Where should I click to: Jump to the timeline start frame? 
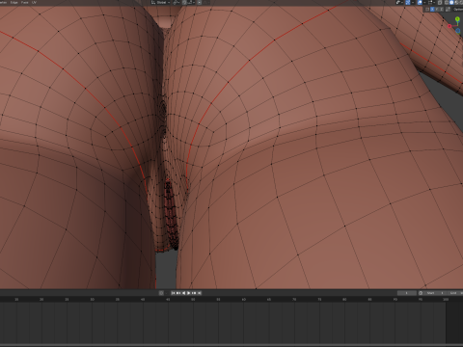coord(173,293)
